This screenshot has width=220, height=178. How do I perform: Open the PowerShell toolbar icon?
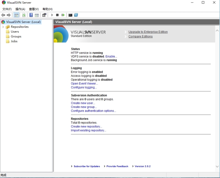point(76,15)
